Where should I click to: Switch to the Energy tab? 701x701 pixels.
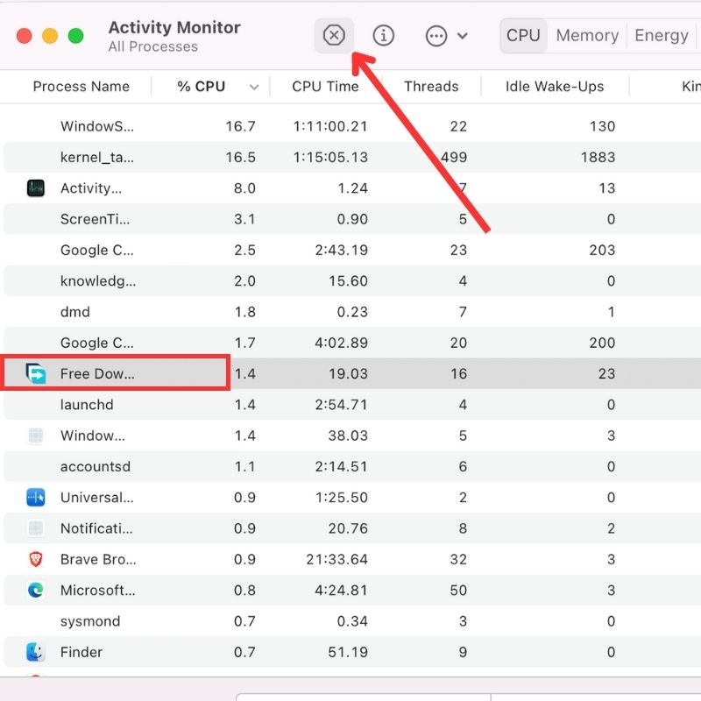coord(662,35)
